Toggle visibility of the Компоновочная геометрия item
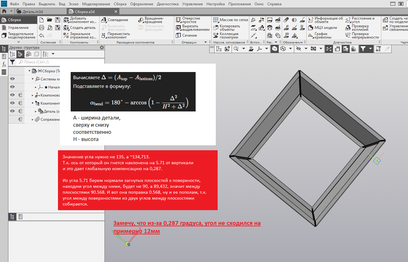The image size is (408, 262). [12, 95]
